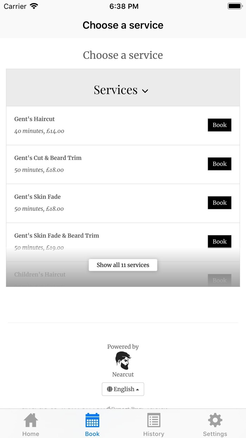Screen dimensions: 246x438
Task: Tap the Home house icon
Action: [x=31, y=420]
